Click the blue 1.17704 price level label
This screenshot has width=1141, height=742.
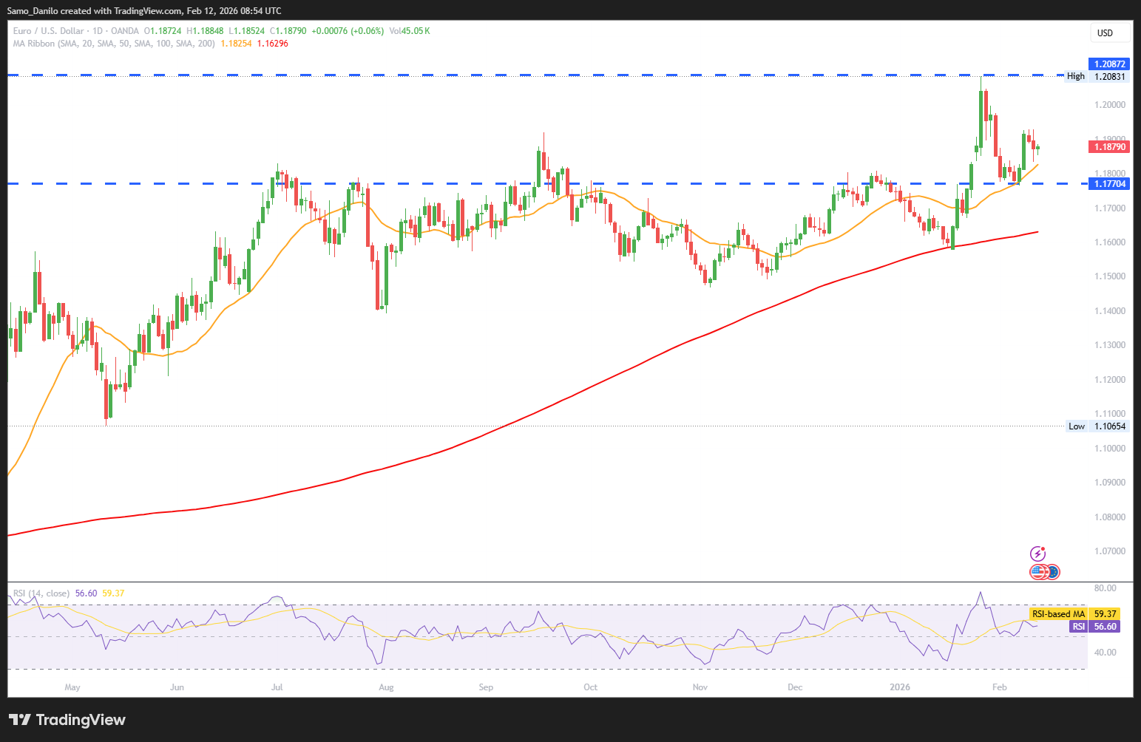tap(1109, 184)
